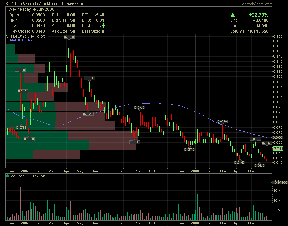Click the Prev Close value in header
This screenshot has width=288, height=226.
(38, 31)
